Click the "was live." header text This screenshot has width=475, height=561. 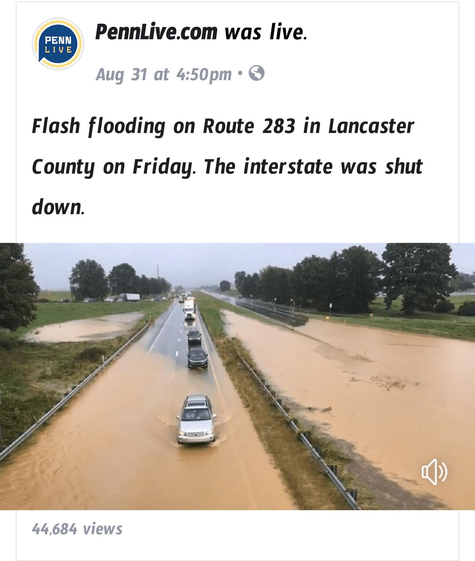[266, 32]
